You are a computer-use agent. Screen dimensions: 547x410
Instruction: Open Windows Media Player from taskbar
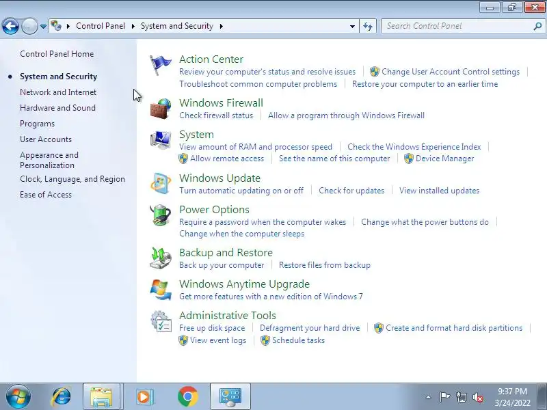(144, 397)
